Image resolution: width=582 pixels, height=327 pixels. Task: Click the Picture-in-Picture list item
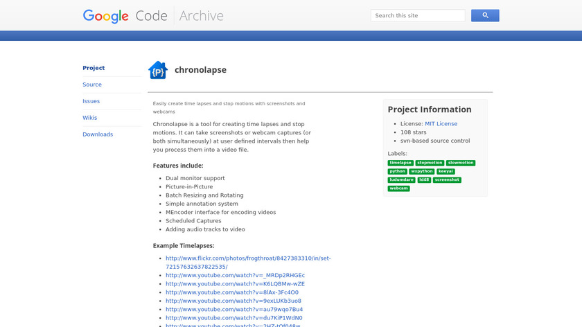click(189, 186)
